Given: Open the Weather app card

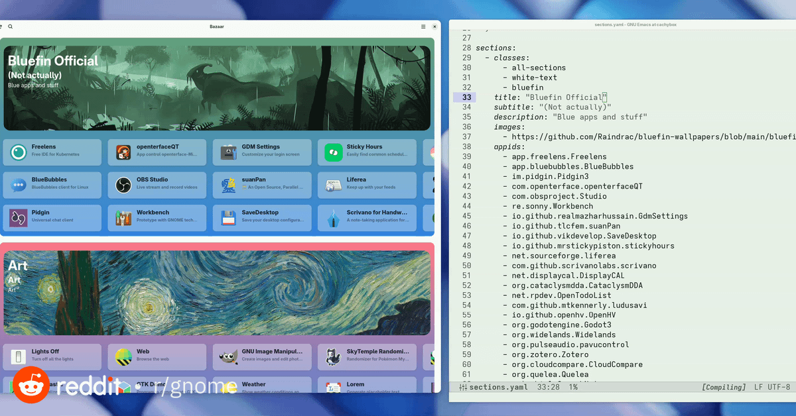Looking at the screenshot, I should coord(262,385).
